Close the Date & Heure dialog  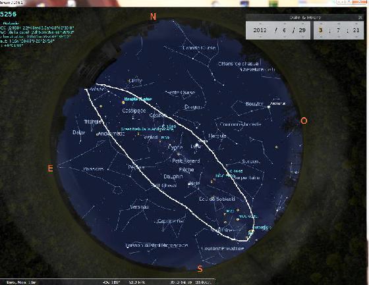pos(360,17)
